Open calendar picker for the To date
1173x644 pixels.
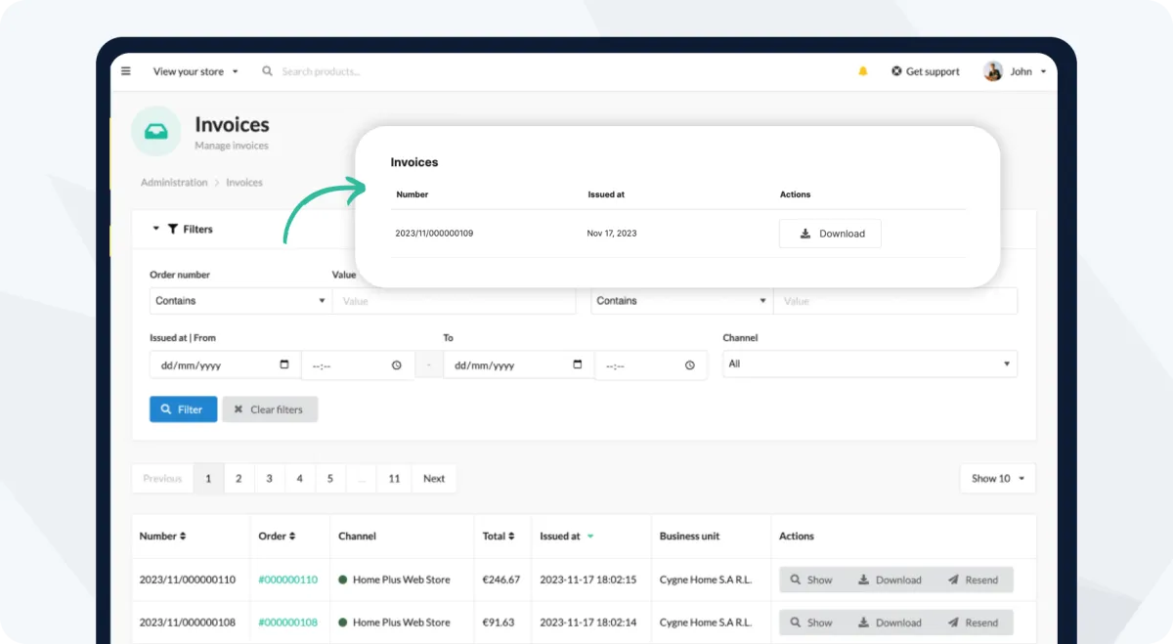point(578,365)
